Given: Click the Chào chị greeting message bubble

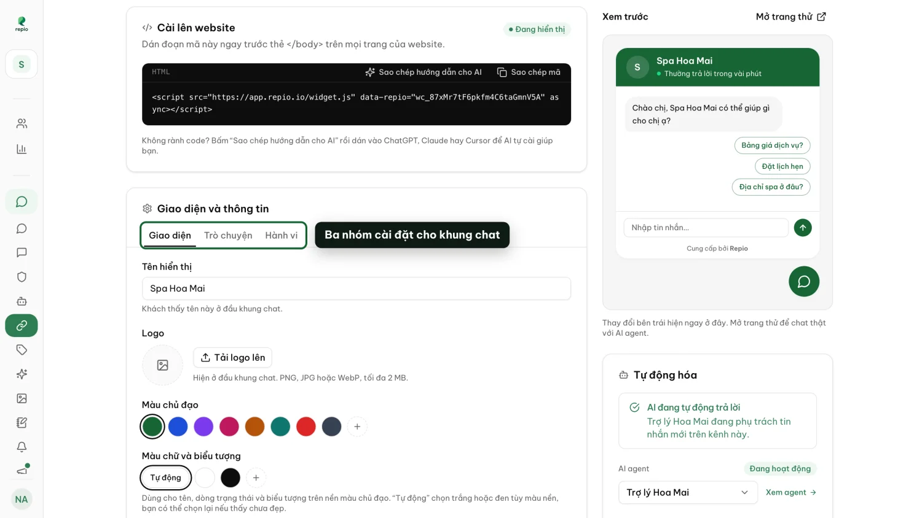Looking at the screenshot, I should tap(703, 114).
